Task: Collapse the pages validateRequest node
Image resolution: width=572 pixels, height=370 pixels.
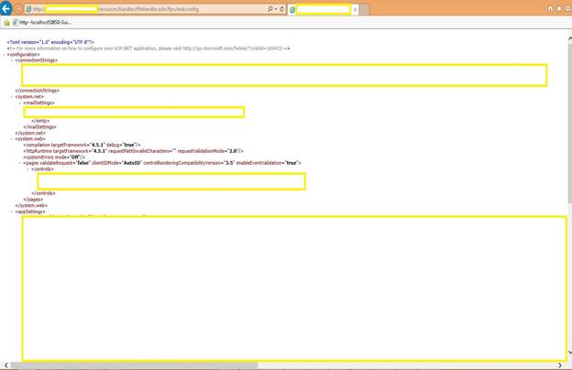Action: (x=20, y=163)
